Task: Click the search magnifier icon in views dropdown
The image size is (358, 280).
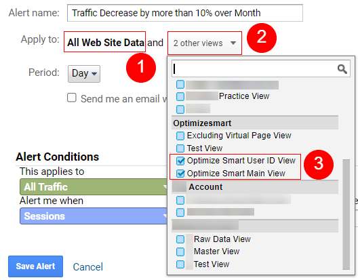Action: [x=342, y=68]
